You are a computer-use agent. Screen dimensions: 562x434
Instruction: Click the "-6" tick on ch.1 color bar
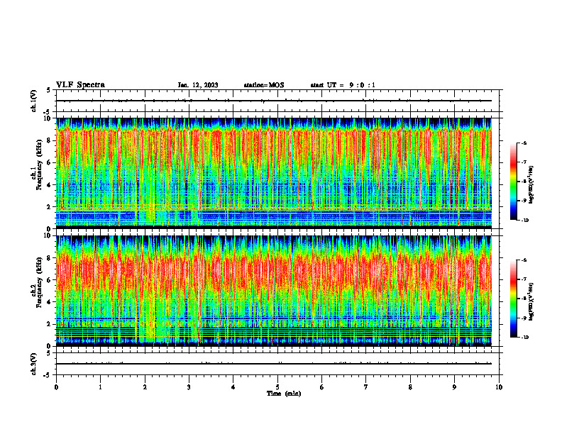(x=524, y=143)
